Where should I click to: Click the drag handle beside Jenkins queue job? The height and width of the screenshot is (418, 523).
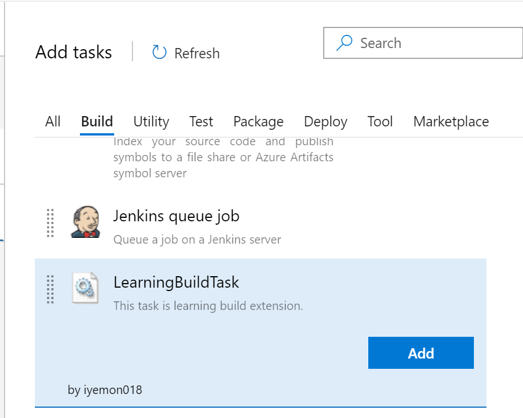pos(50,223)
